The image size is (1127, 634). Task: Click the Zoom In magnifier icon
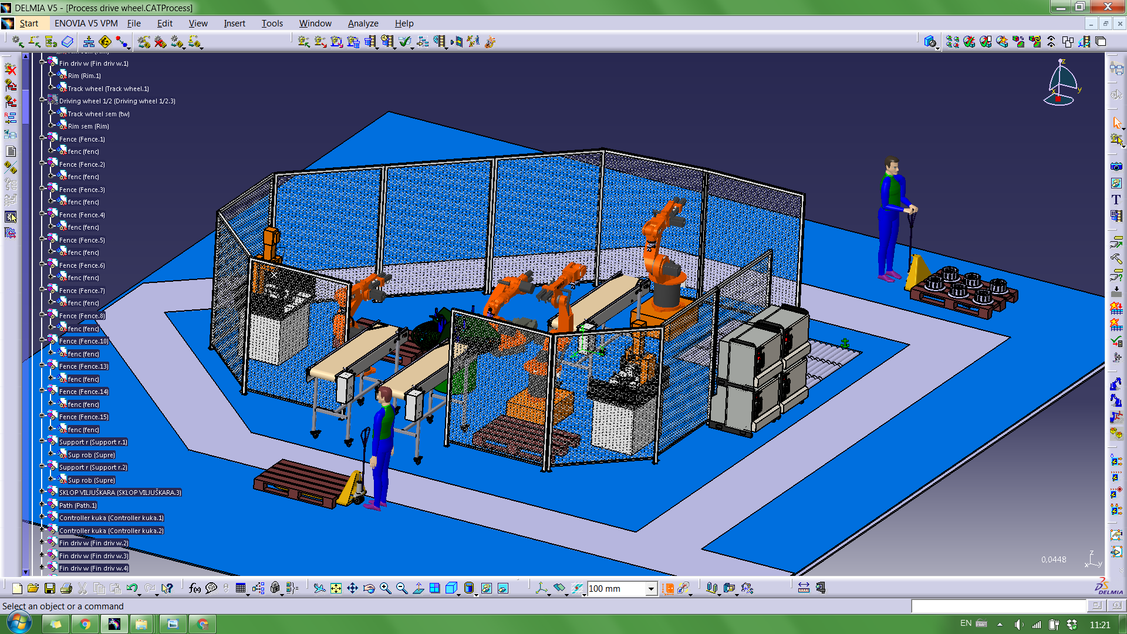click(x=385, y=588)
